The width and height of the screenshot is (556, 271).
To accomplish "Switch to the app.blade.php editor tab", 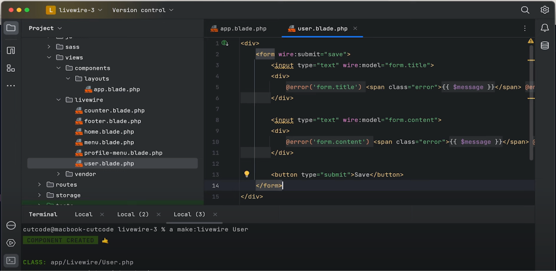I will click(x=238, y=28).
